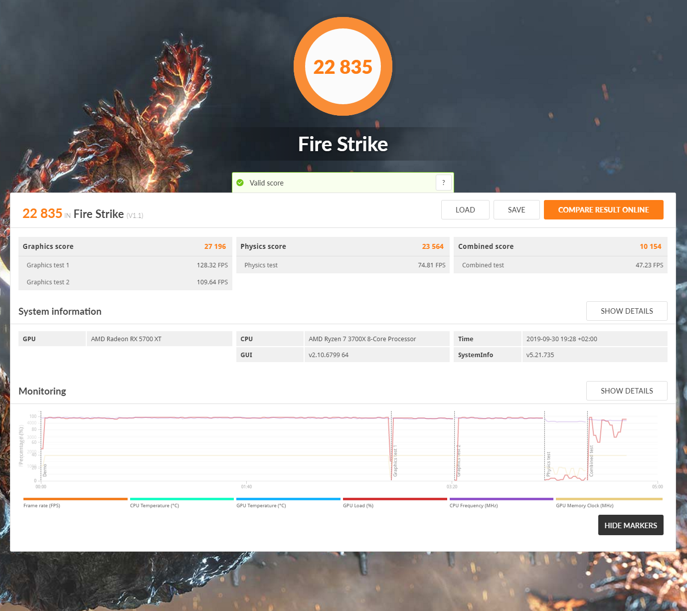This screenshot has height=611, width=687.
Task: Select Graphics test 1 row 128.32 FPS
Action: (x=125, y=265)
